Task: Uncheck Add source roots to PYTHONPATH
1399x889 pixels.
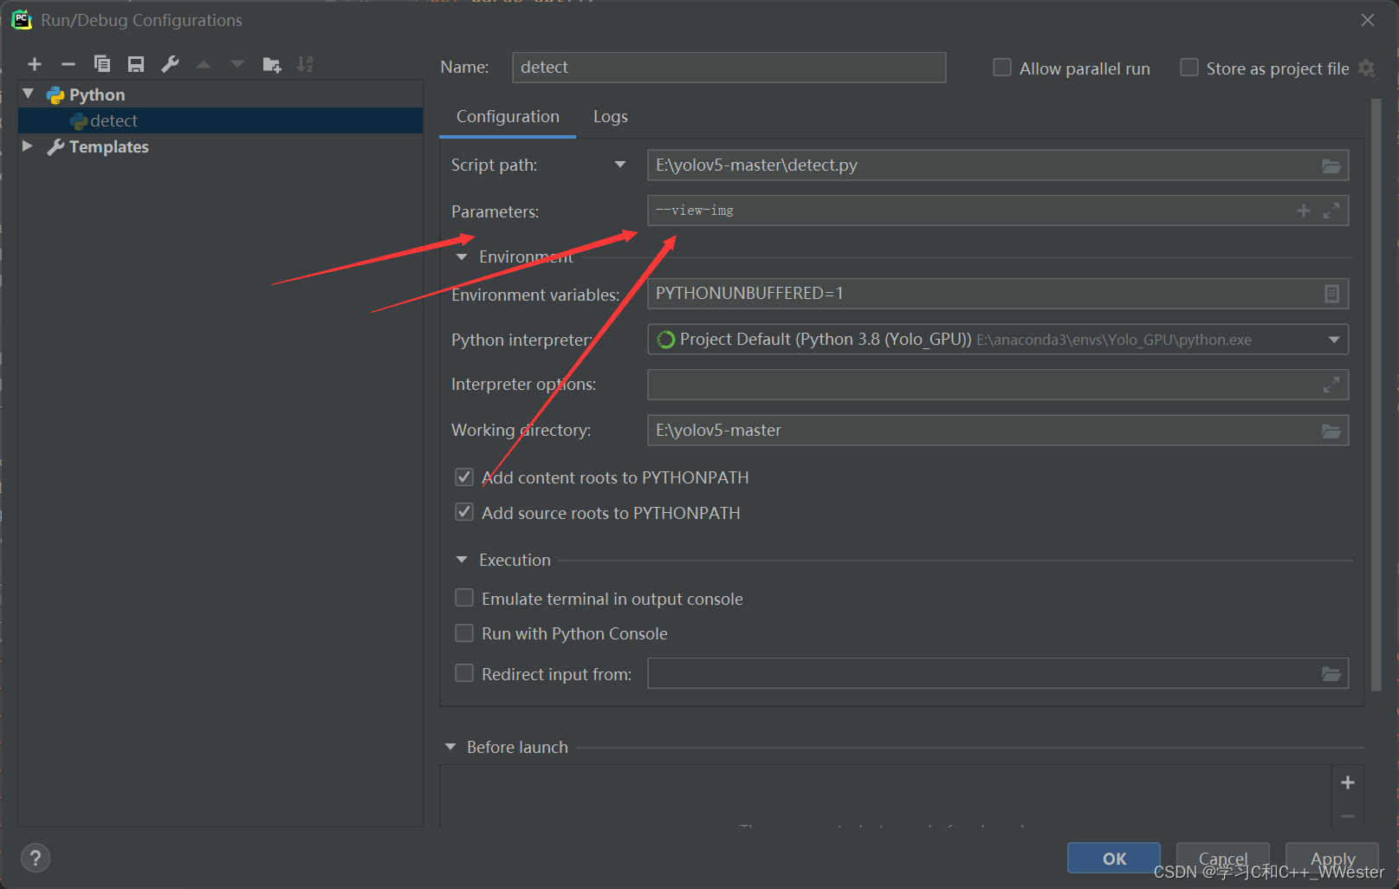Action: (464, 512)
